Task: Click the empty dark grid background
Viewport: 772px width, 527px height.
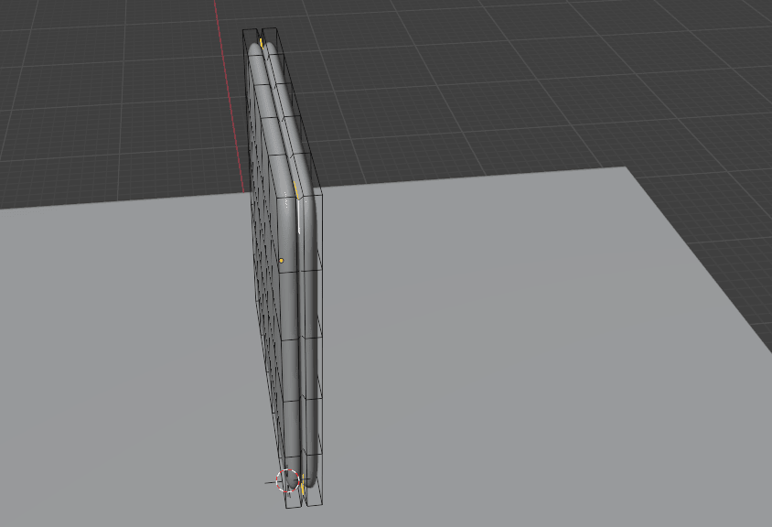Action: point(549,73)
